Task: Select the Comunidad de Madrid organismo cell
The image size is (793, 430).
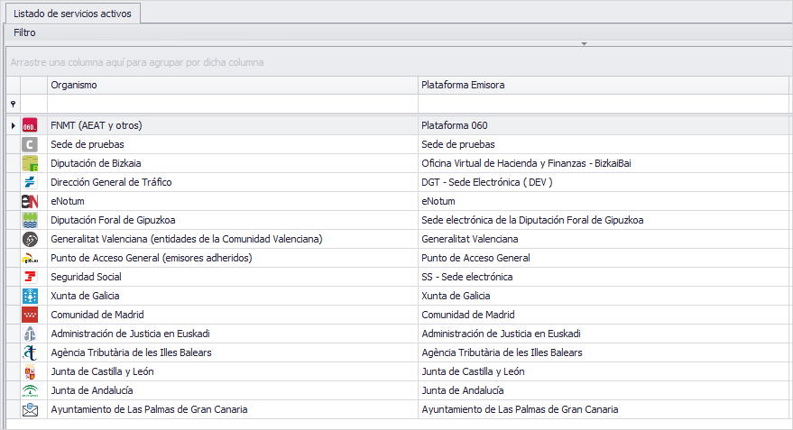Action: tap(233, 315)
